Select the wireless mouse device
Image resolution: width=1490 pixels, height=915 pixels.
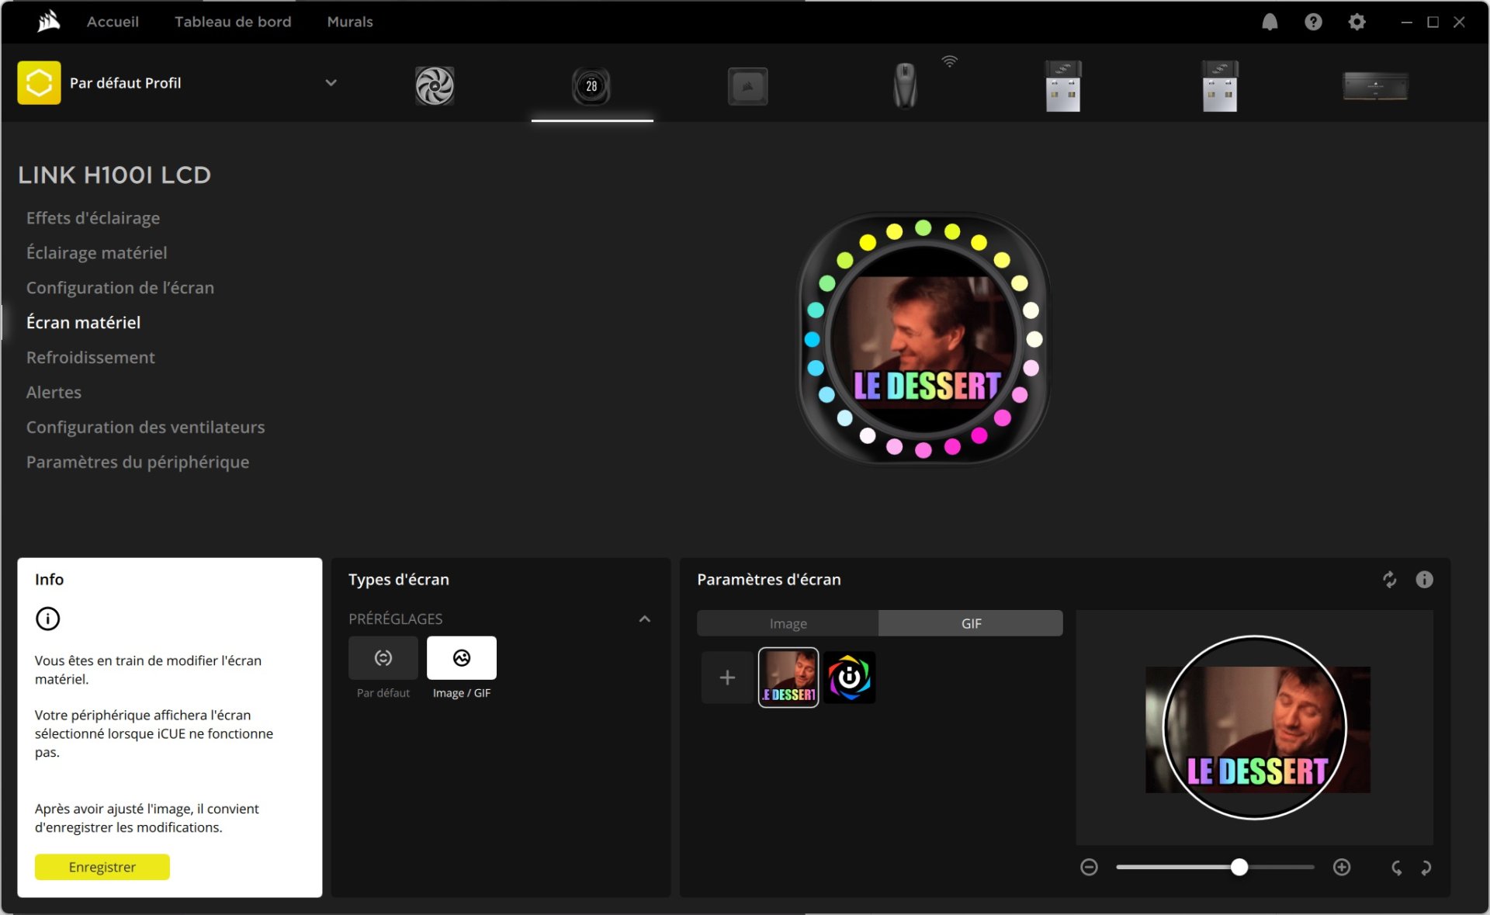[905, 85]
